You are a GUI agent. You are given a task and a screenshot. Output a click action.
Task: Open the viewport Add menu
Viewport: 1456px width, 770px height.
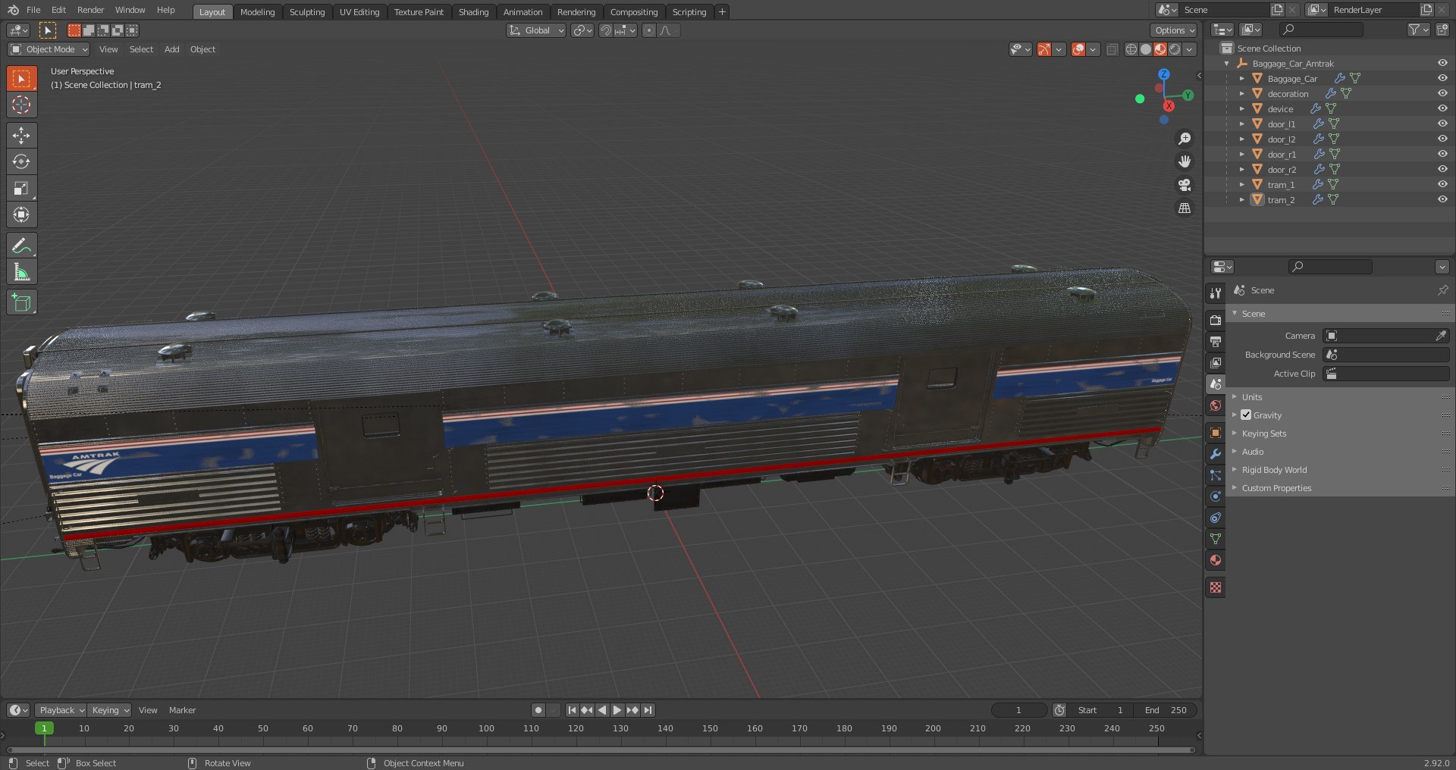pyautogui.click(x=172, y=49)
